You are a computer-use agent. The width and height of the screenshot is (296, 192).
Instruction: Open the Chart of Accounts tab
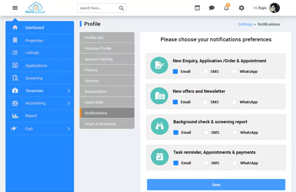[107, 124]
